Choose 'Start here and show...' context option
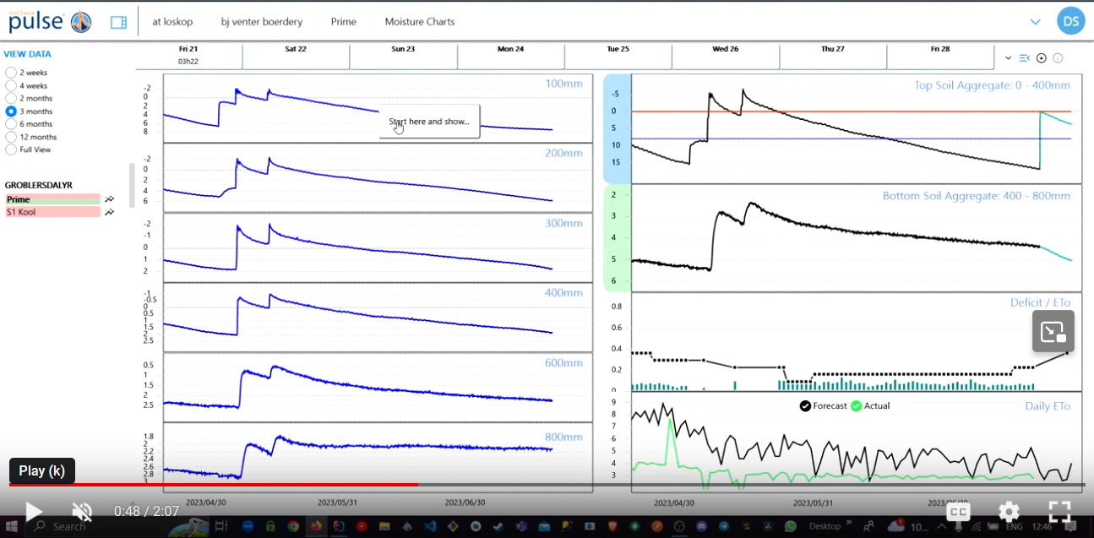The image size is (1094, 538). [x=429, y=122]
